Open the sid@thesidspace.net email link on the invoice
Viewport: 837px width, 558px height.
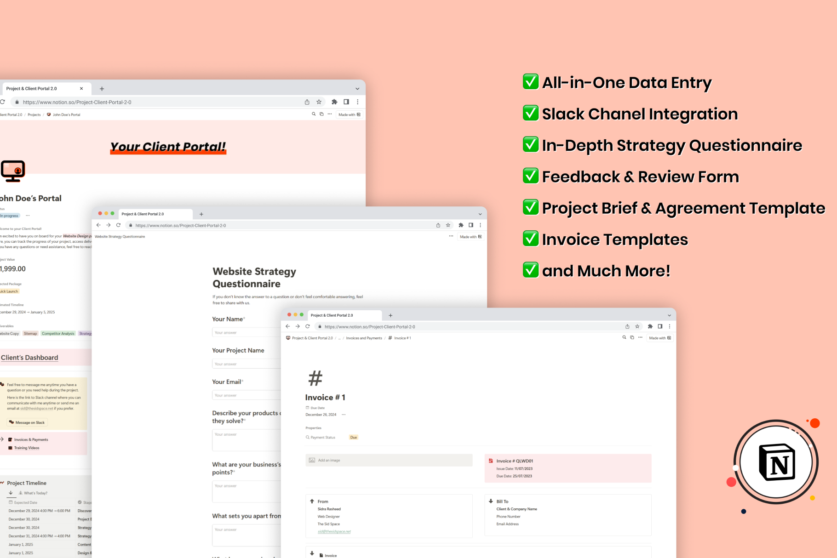click(x=334, y=531)
